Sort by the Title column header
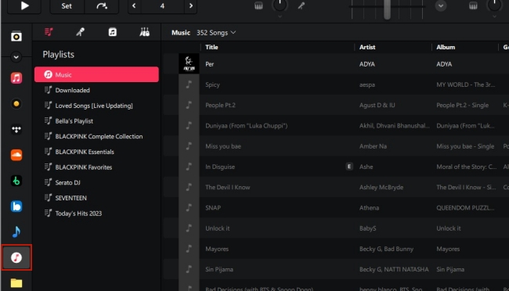Viewport: 509px width, 291px height. point(211,47)
